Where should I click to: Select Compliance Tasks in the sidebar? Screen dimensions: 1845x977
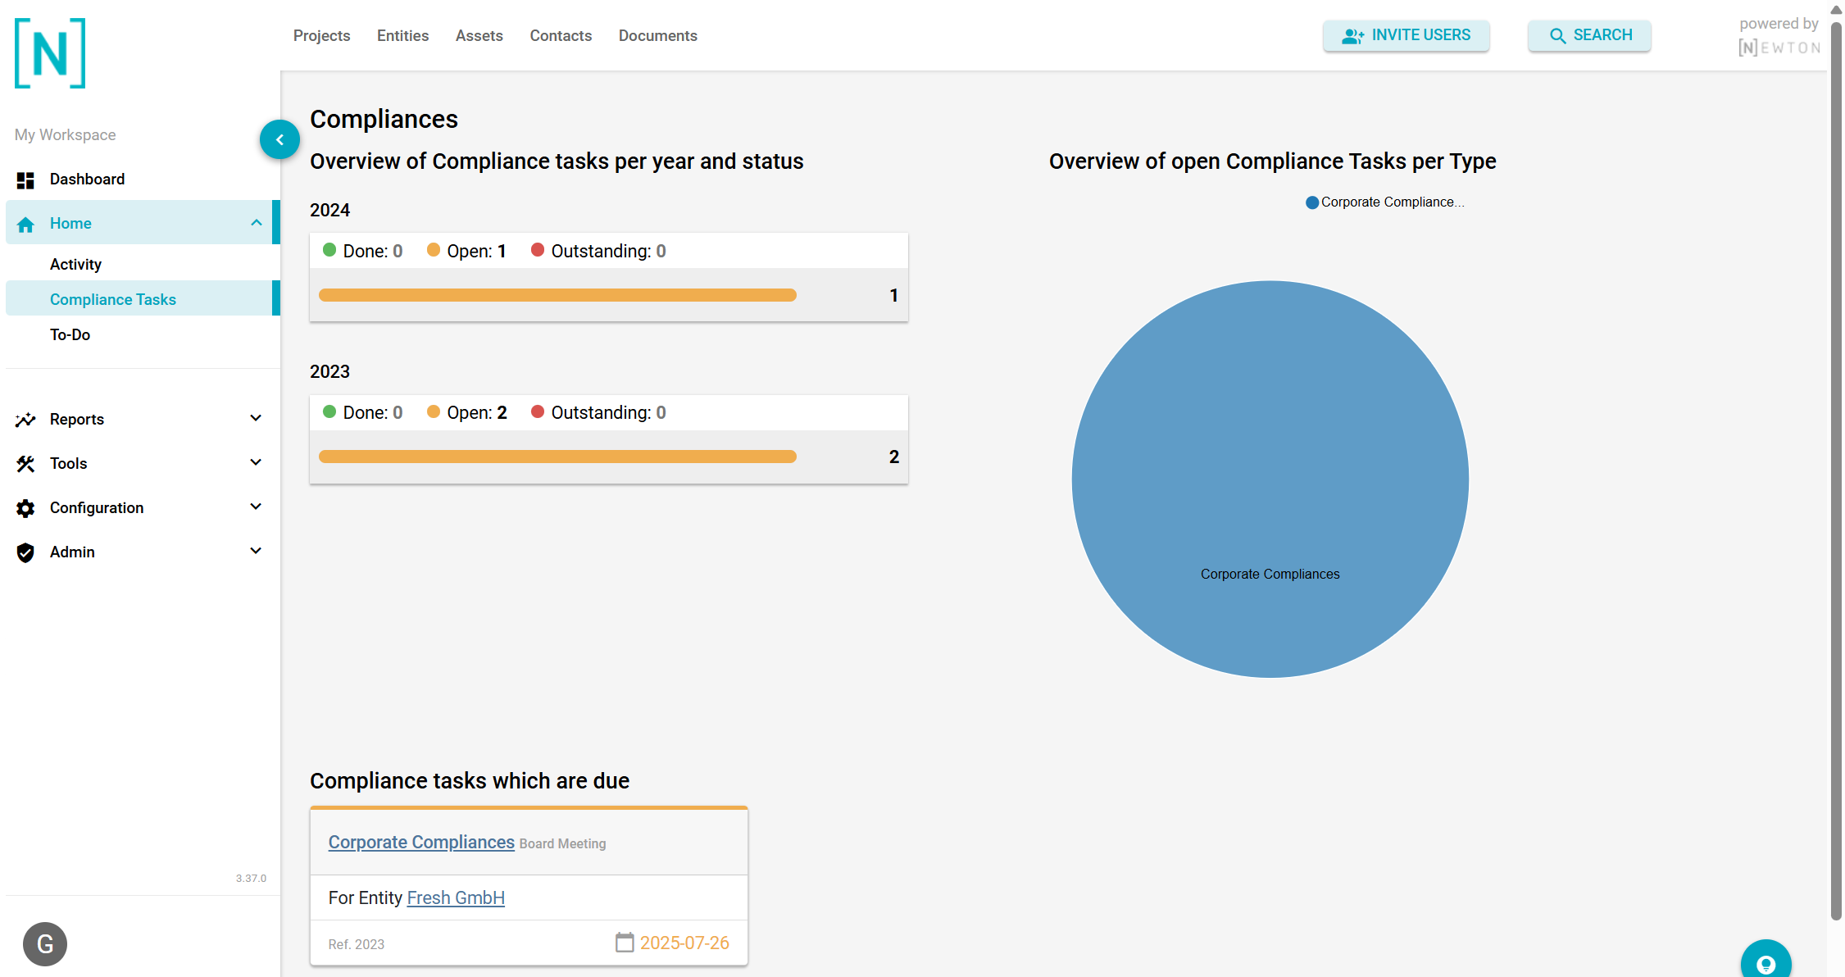[x=143, y=299]
